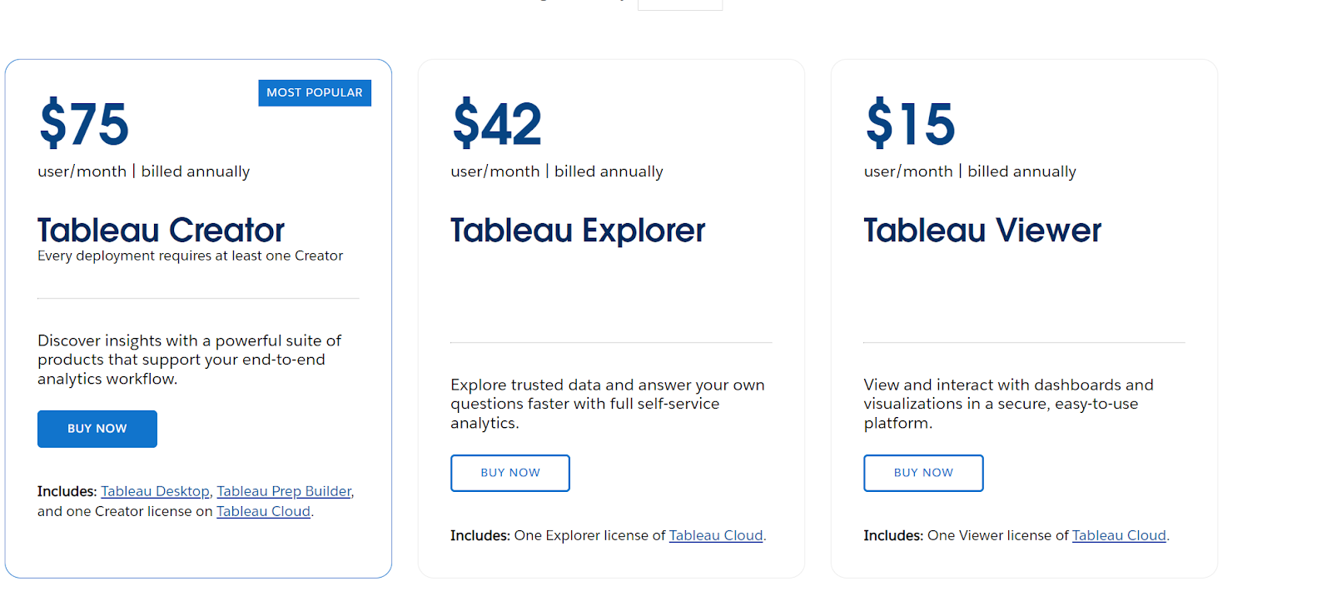This screenshot has height=591, width=1332.
Task: Open the partially visible dropdown box at top
Action: [680, 5]
